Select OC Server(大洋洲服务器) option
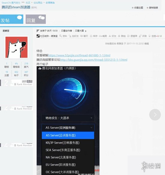Viewport: 165px width, 175px height. point(68,172)
